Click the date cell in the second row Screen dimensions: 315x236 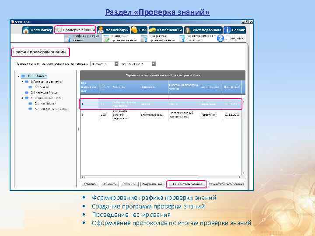click(x=232, y=115)
